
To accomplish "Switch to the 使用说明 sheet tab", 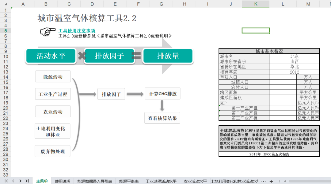I will 62,181.
